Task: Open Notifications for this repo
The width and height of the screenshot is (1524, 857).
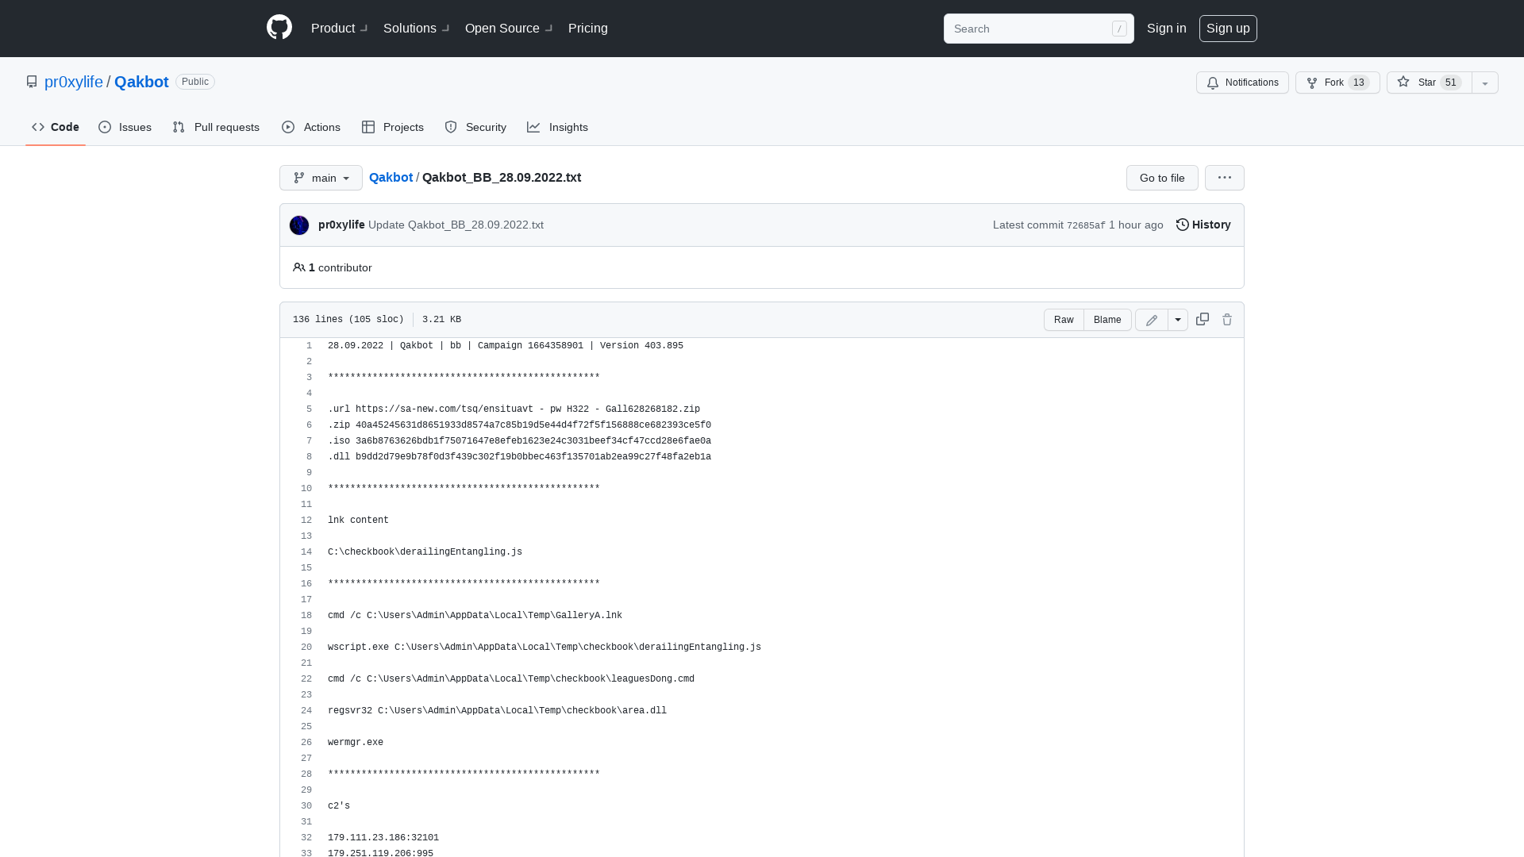Action: [x=1242, y=83]
